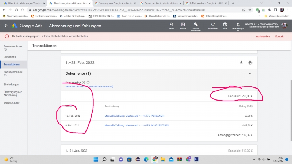292x164 pixels.
Task: Select Dokumente in the left sidebar
Action: [x=11, y=57]
